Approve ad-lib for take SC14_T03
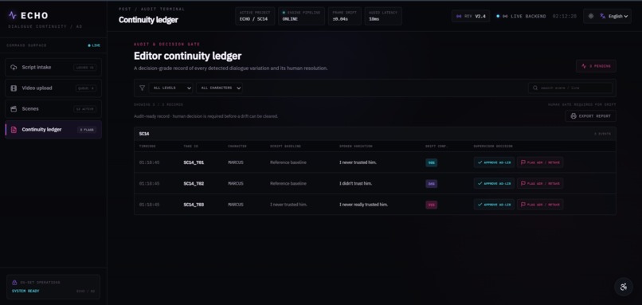Viewport: 642px width, 305px height. 494,205
